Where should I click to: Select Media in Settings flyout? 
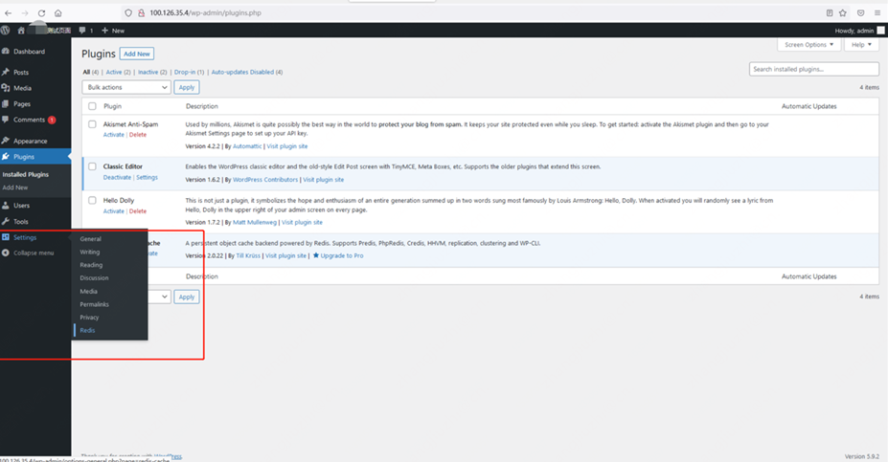[88, 291]
